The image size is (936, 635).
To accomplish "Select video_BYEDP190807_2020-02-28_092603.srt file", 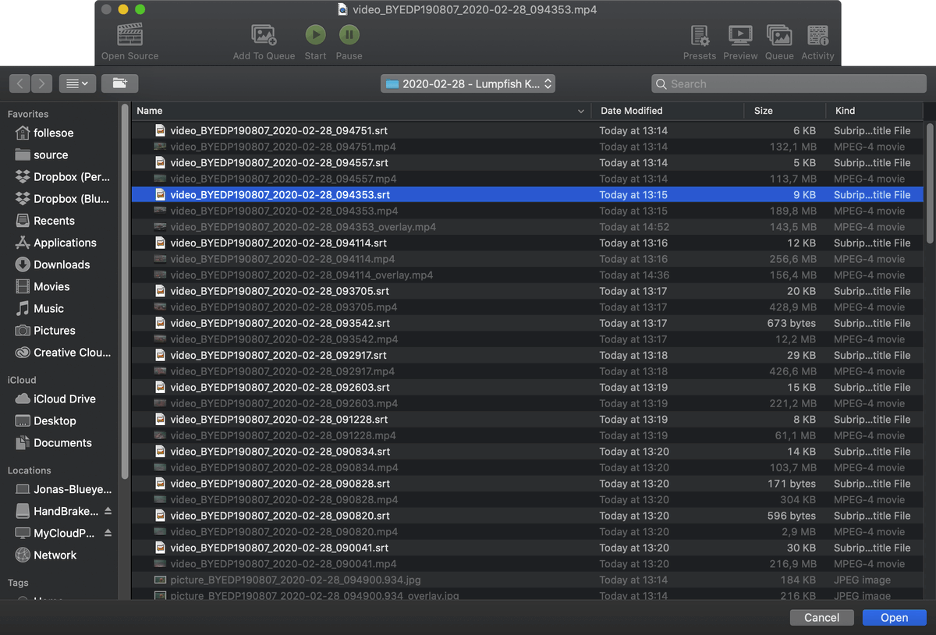I will click(x=527, y=387).
